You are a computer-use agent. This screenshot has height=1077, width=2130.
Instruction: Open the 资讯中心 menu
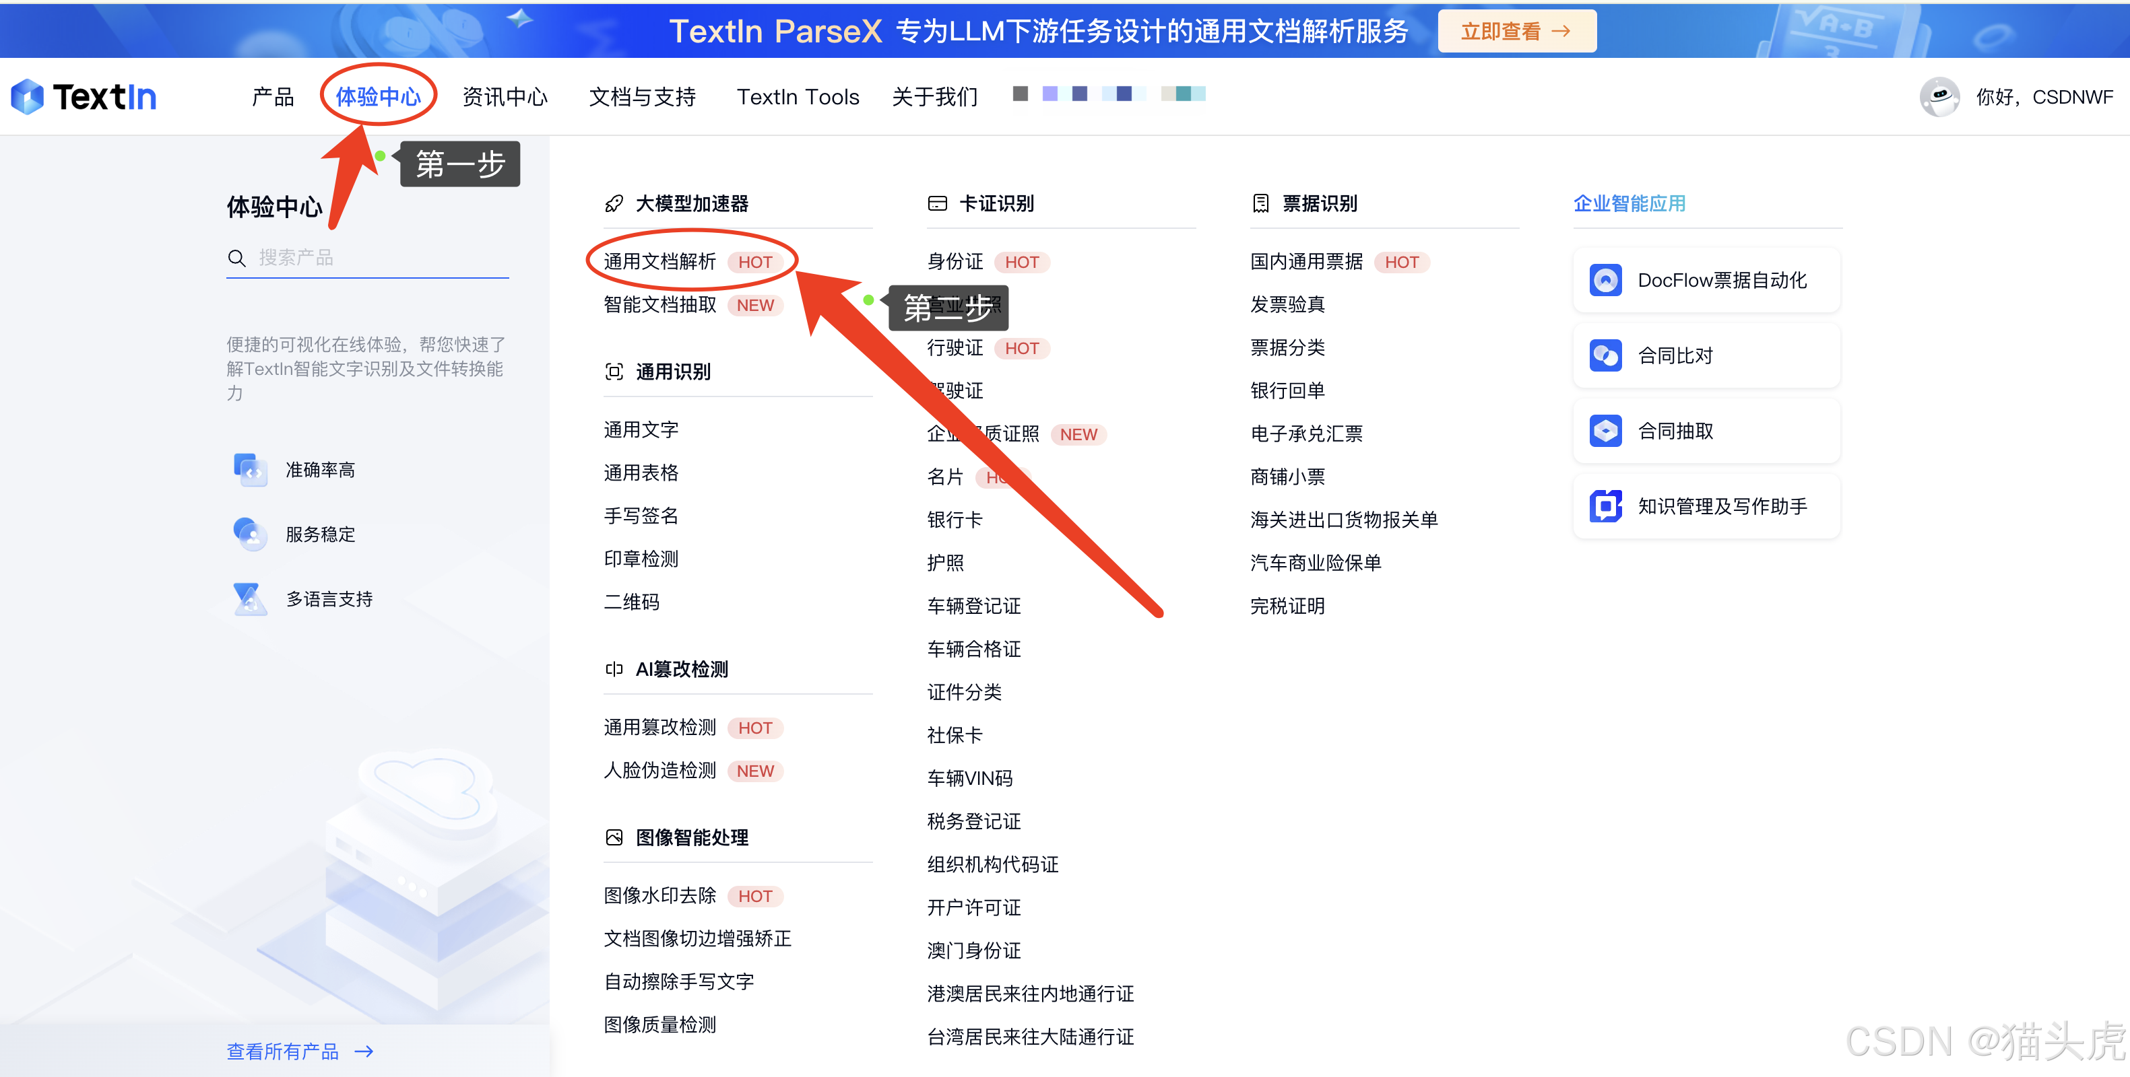(505, 97)
